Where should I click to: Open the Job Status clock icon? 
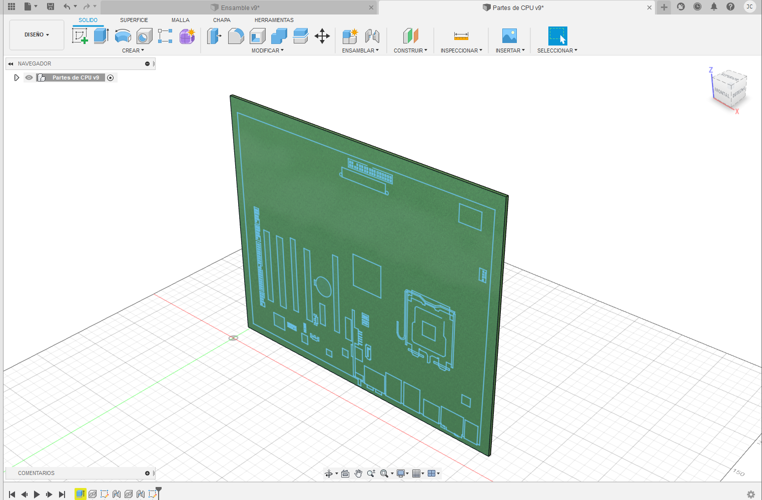click(697, 6)
